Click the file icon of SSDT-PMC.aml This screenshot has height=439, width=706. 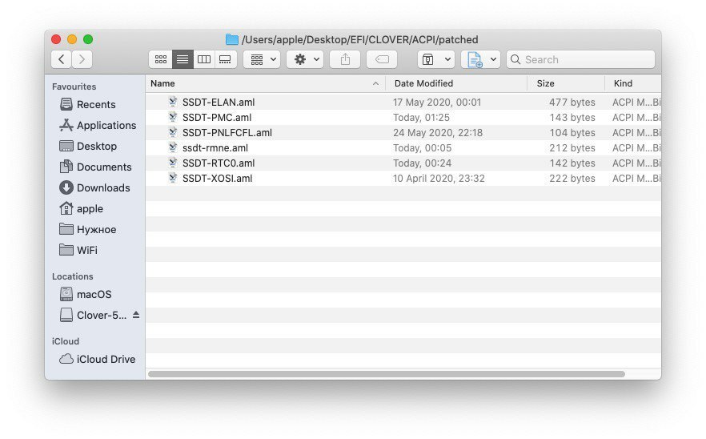coord(172,117)
